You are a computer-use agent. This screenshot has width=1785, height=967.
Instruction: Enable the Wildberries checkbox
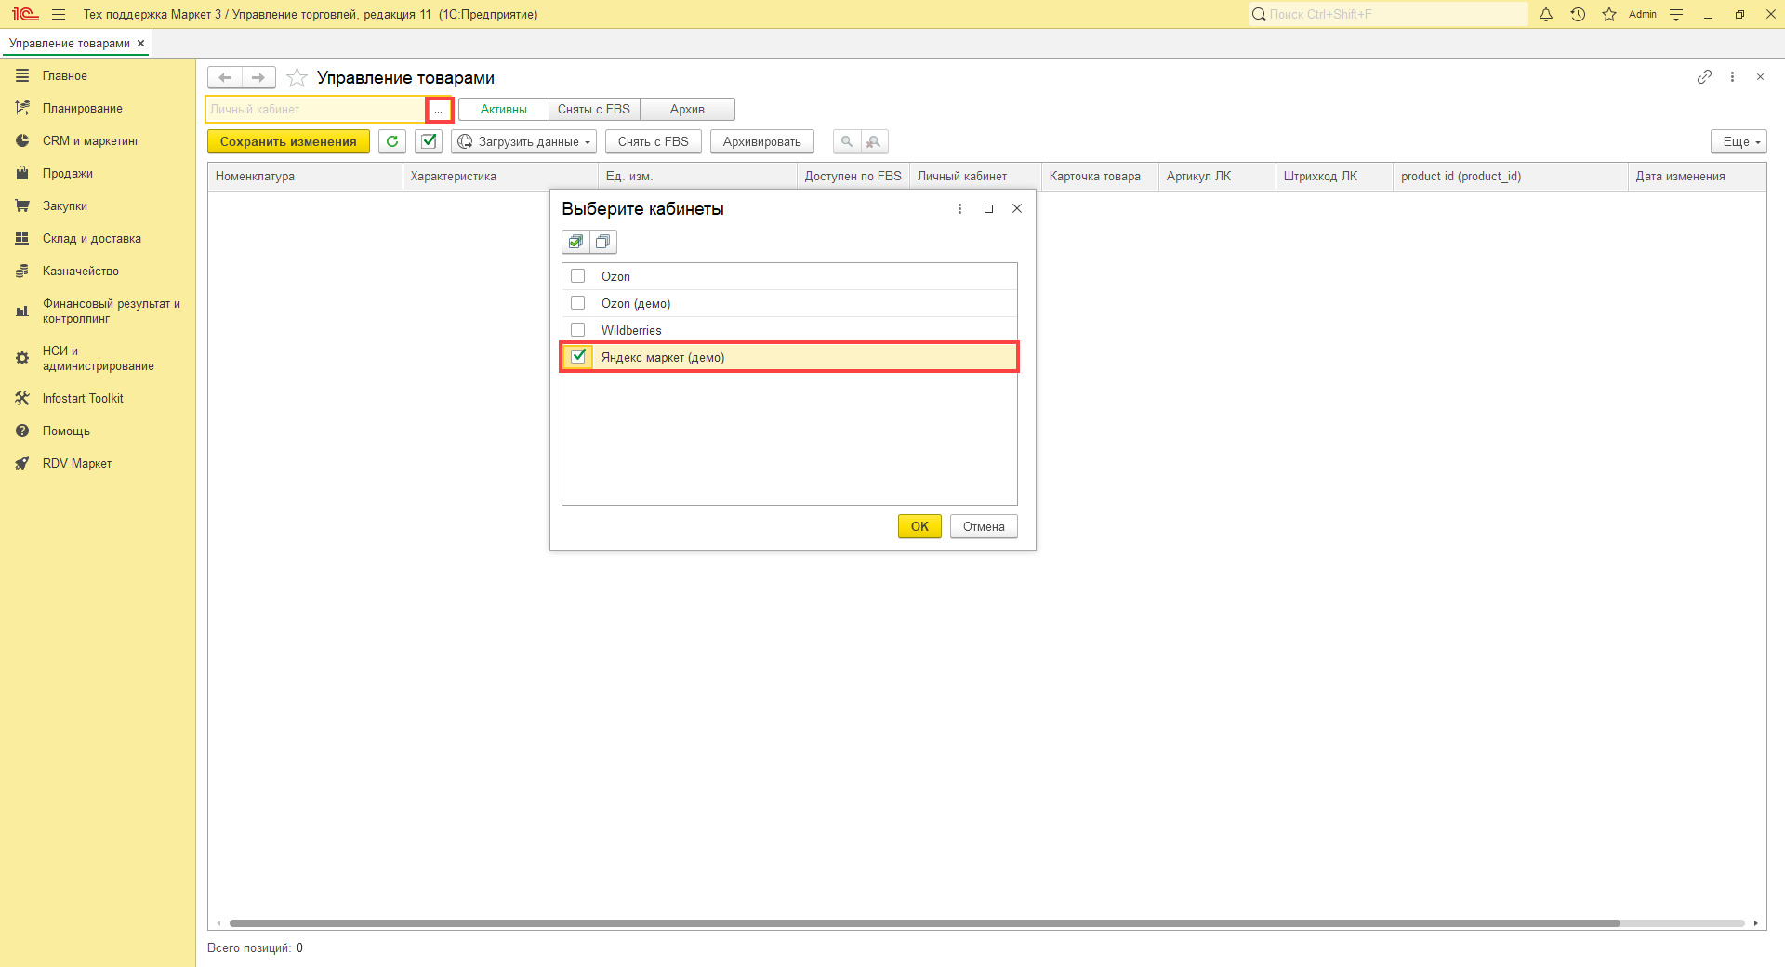[578, 330]
